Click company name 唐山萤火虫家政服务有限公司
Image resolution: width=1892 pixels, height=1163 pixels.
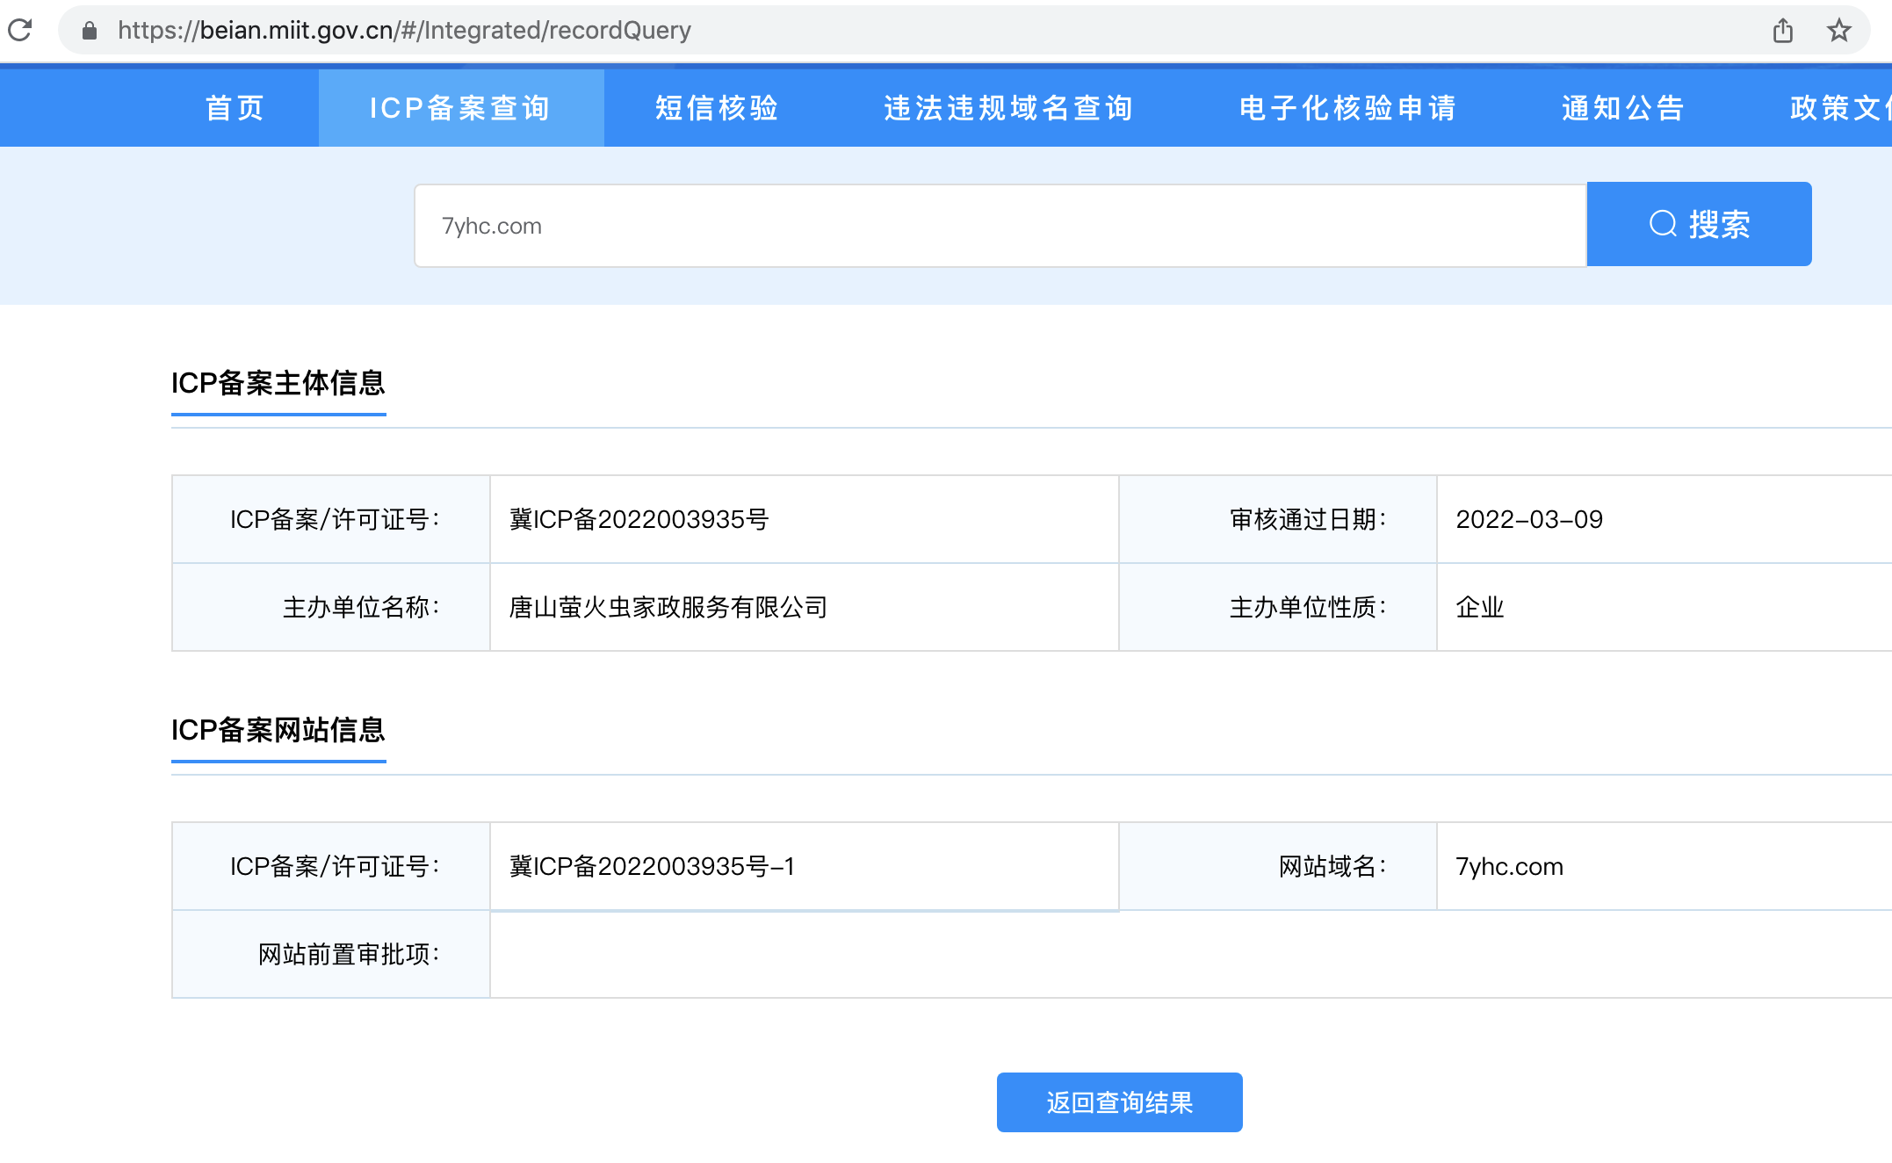tap(668, 607)
